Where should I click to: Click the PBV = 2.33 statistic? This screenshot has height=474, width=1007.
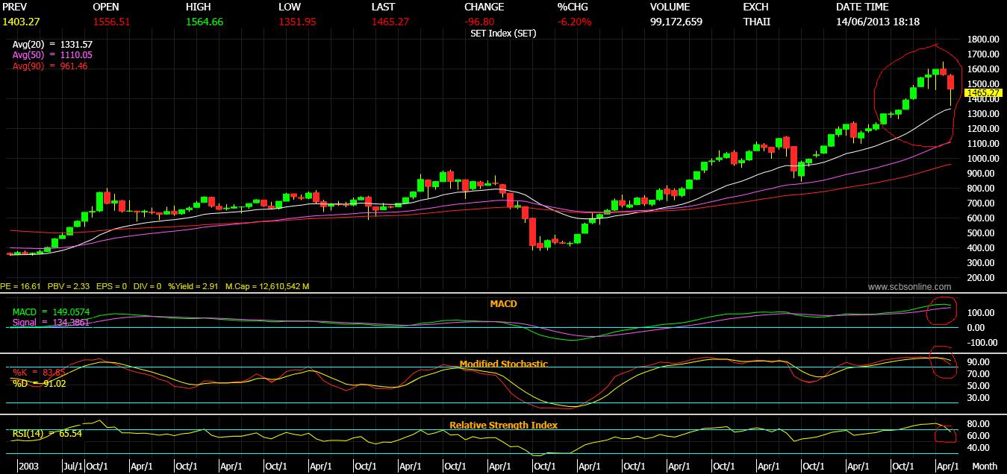(x=70, y=286)
